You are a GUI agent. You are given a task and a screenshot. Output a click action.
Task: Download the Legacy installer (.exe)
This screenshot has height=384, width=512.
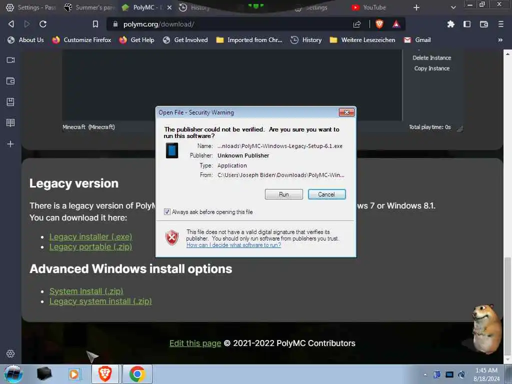coord(91,236)
